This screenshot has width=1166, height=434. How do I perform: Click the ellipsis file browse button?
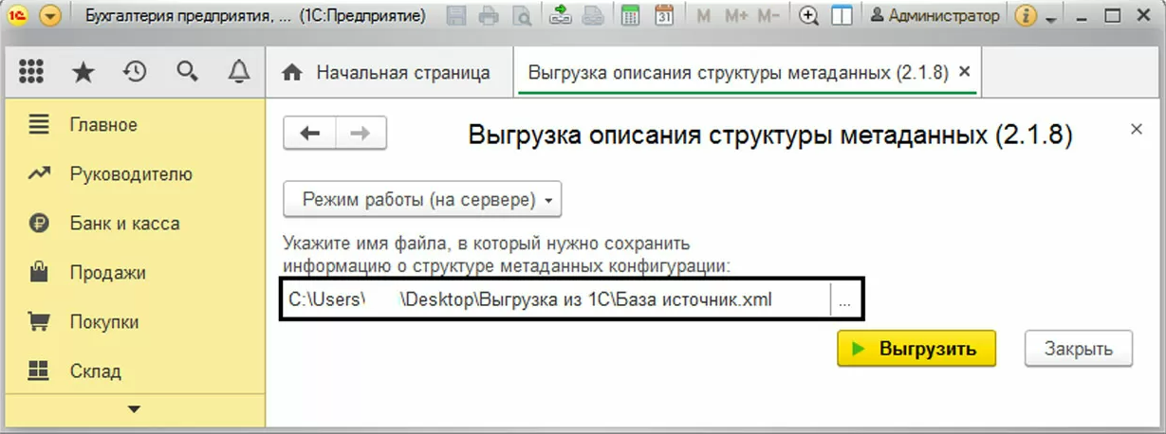pyautogui.click(x=844, y=300)
